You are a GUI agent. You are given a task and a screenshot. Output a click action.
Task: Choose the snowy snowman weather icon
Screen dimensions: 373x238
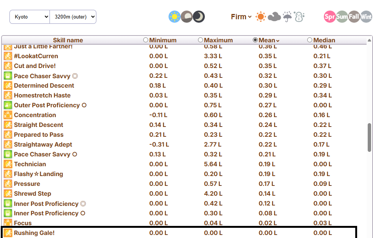(x=299, y=17)
